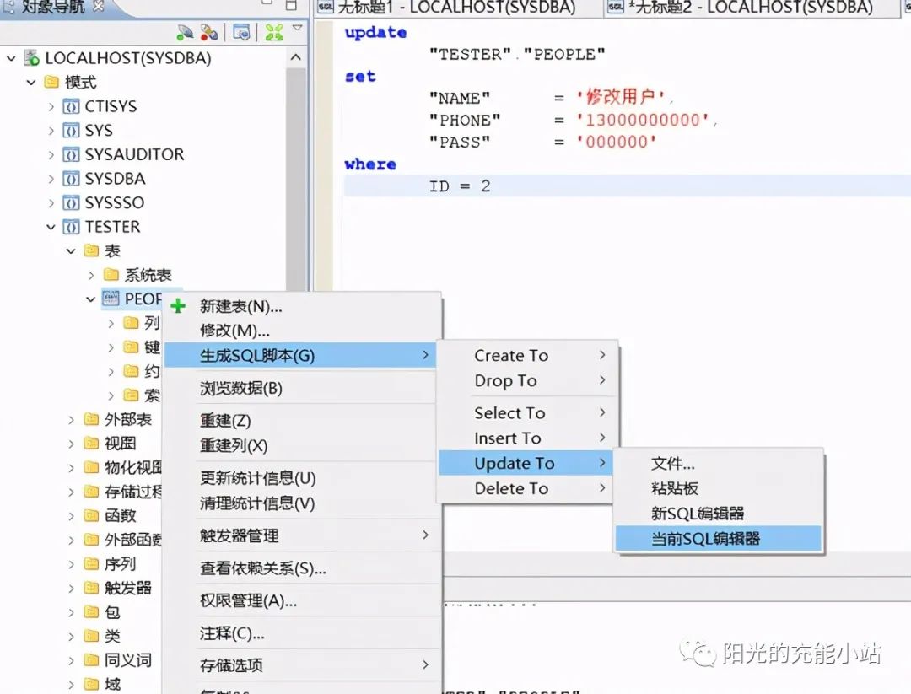
Task: Expand the 系统表 node
Action: tap(91, 275)
